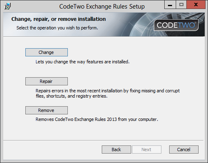
Task: Click the disabled maximize window button
Action: coord(181,5)
